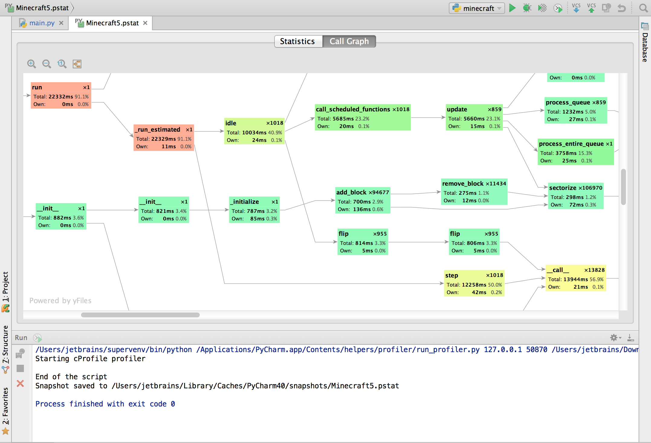Image resolution: width=651 pixels, height=443 pixels.
Task: Click the profiler flame icon
Action: (x=557, y=8)
